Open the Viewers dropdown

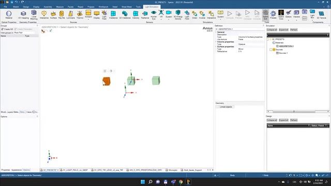296,20
